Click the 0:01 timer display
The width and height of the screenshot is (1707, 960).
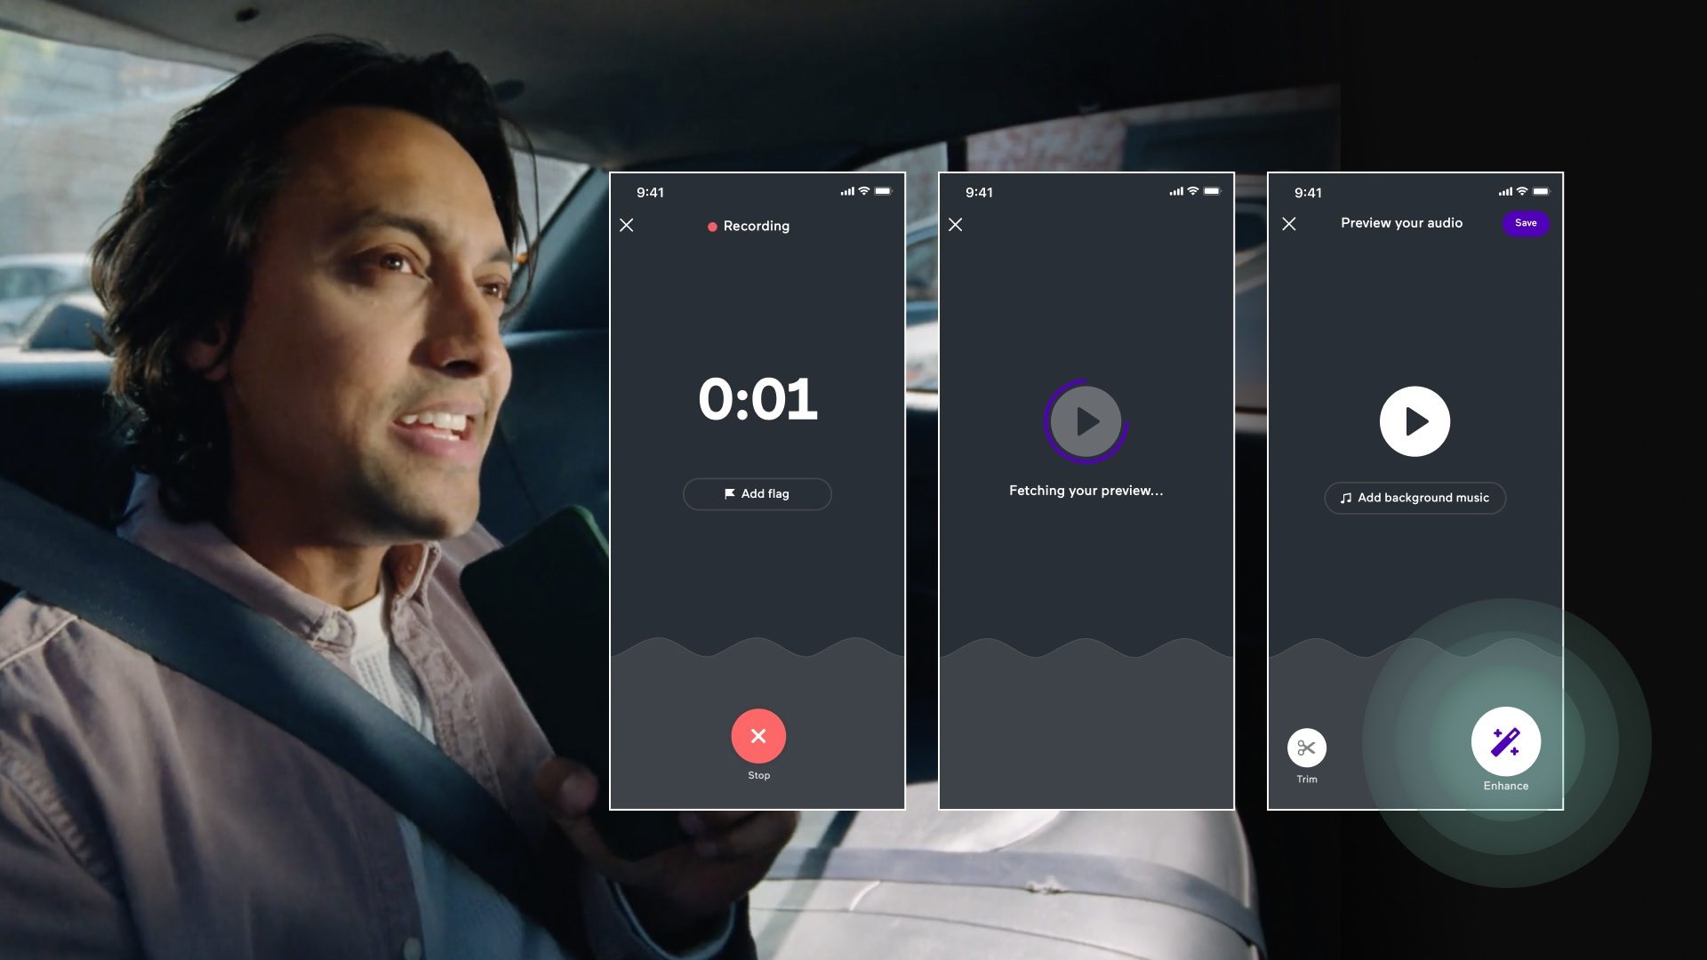pyautogui.click(x=757, y=398)
